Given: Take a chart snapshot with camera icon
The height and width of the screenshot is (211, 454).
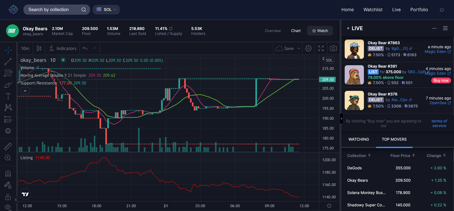Looking at the screenshot, I should [333, 49].
